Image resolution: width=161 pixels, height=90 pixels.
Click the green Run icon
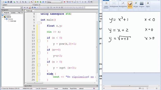pos(38,2)
